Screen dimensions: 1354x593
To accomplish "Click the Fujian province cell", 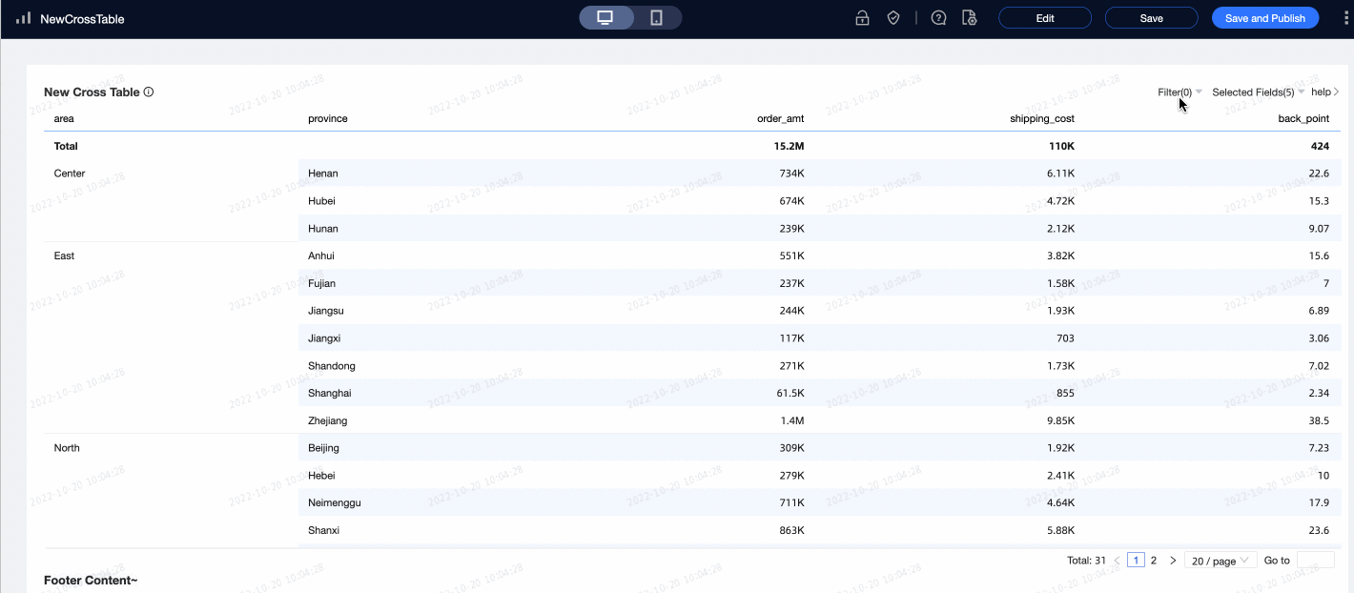I will [321, 283].
